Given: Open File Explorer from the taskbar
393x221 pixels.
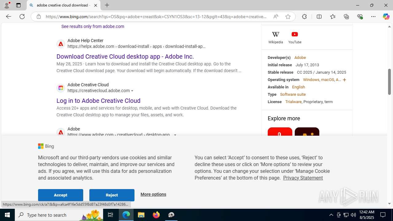Looking at the screenshot, I should pos(141,215).
